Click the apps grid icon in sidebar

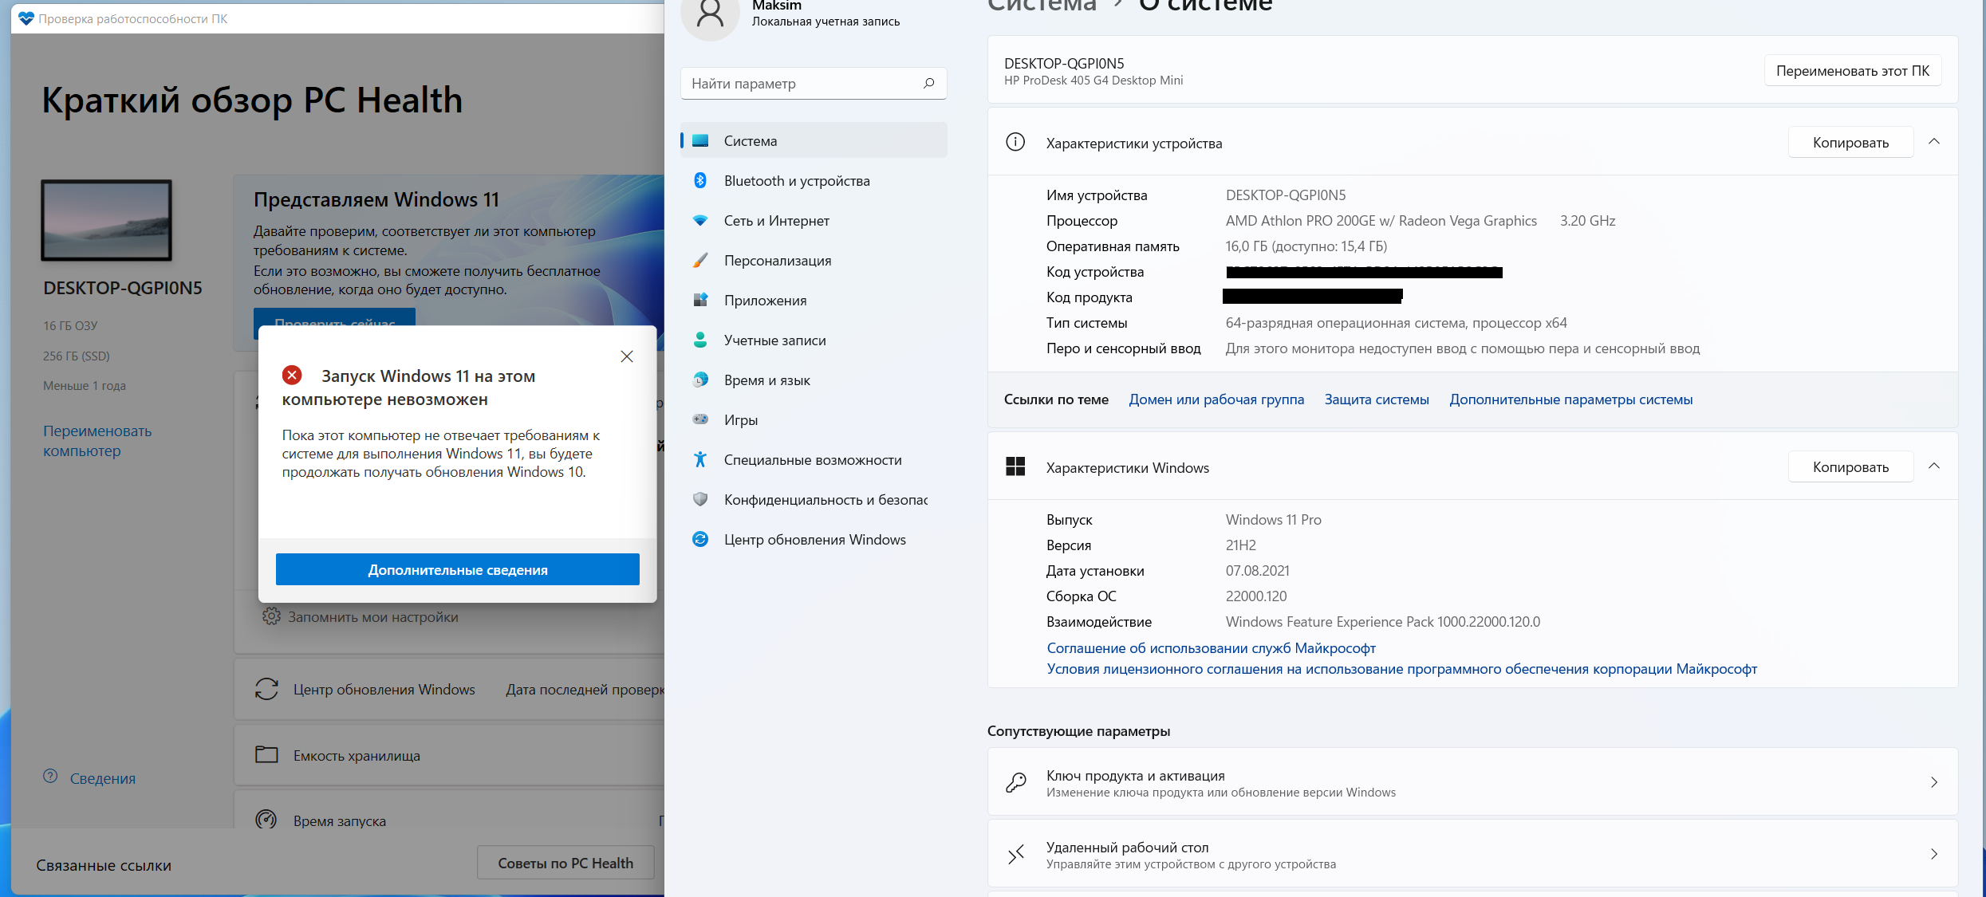700,300
